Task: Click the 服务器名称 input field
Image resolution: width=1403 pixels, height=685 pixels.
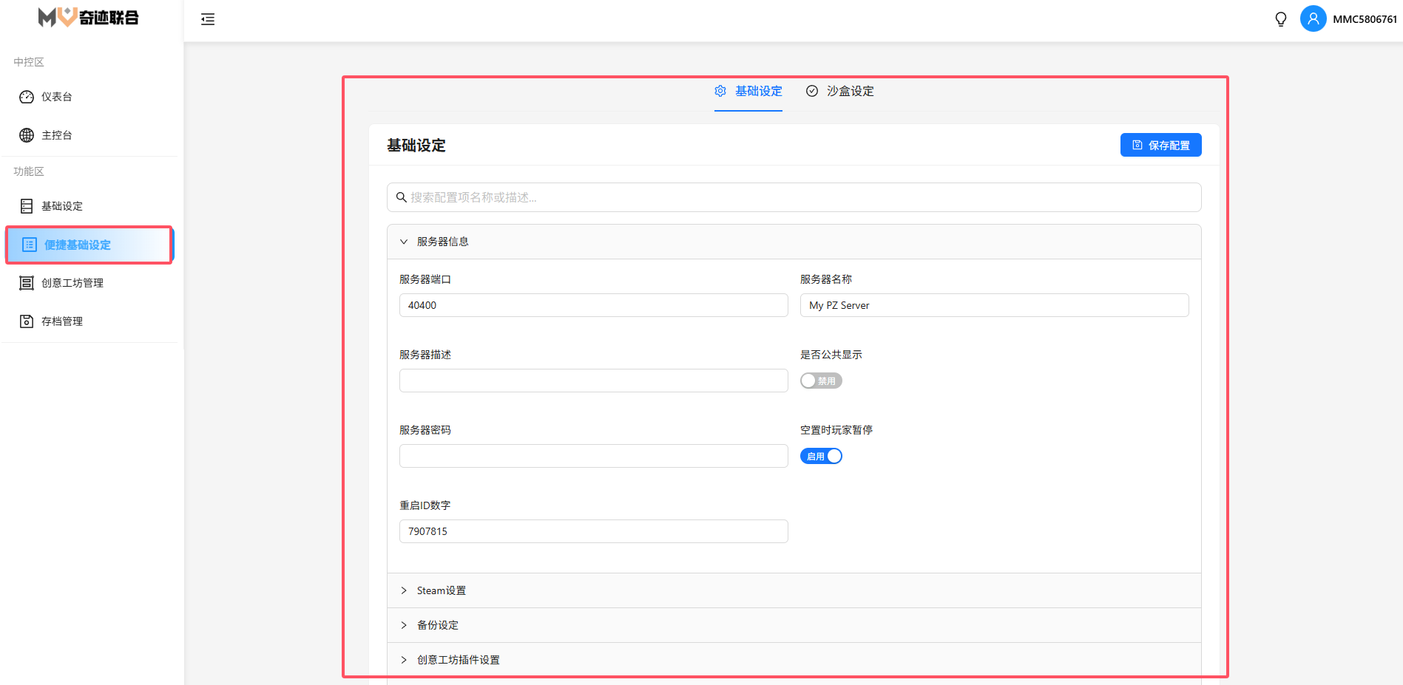Action: click(x=994, y=305)
